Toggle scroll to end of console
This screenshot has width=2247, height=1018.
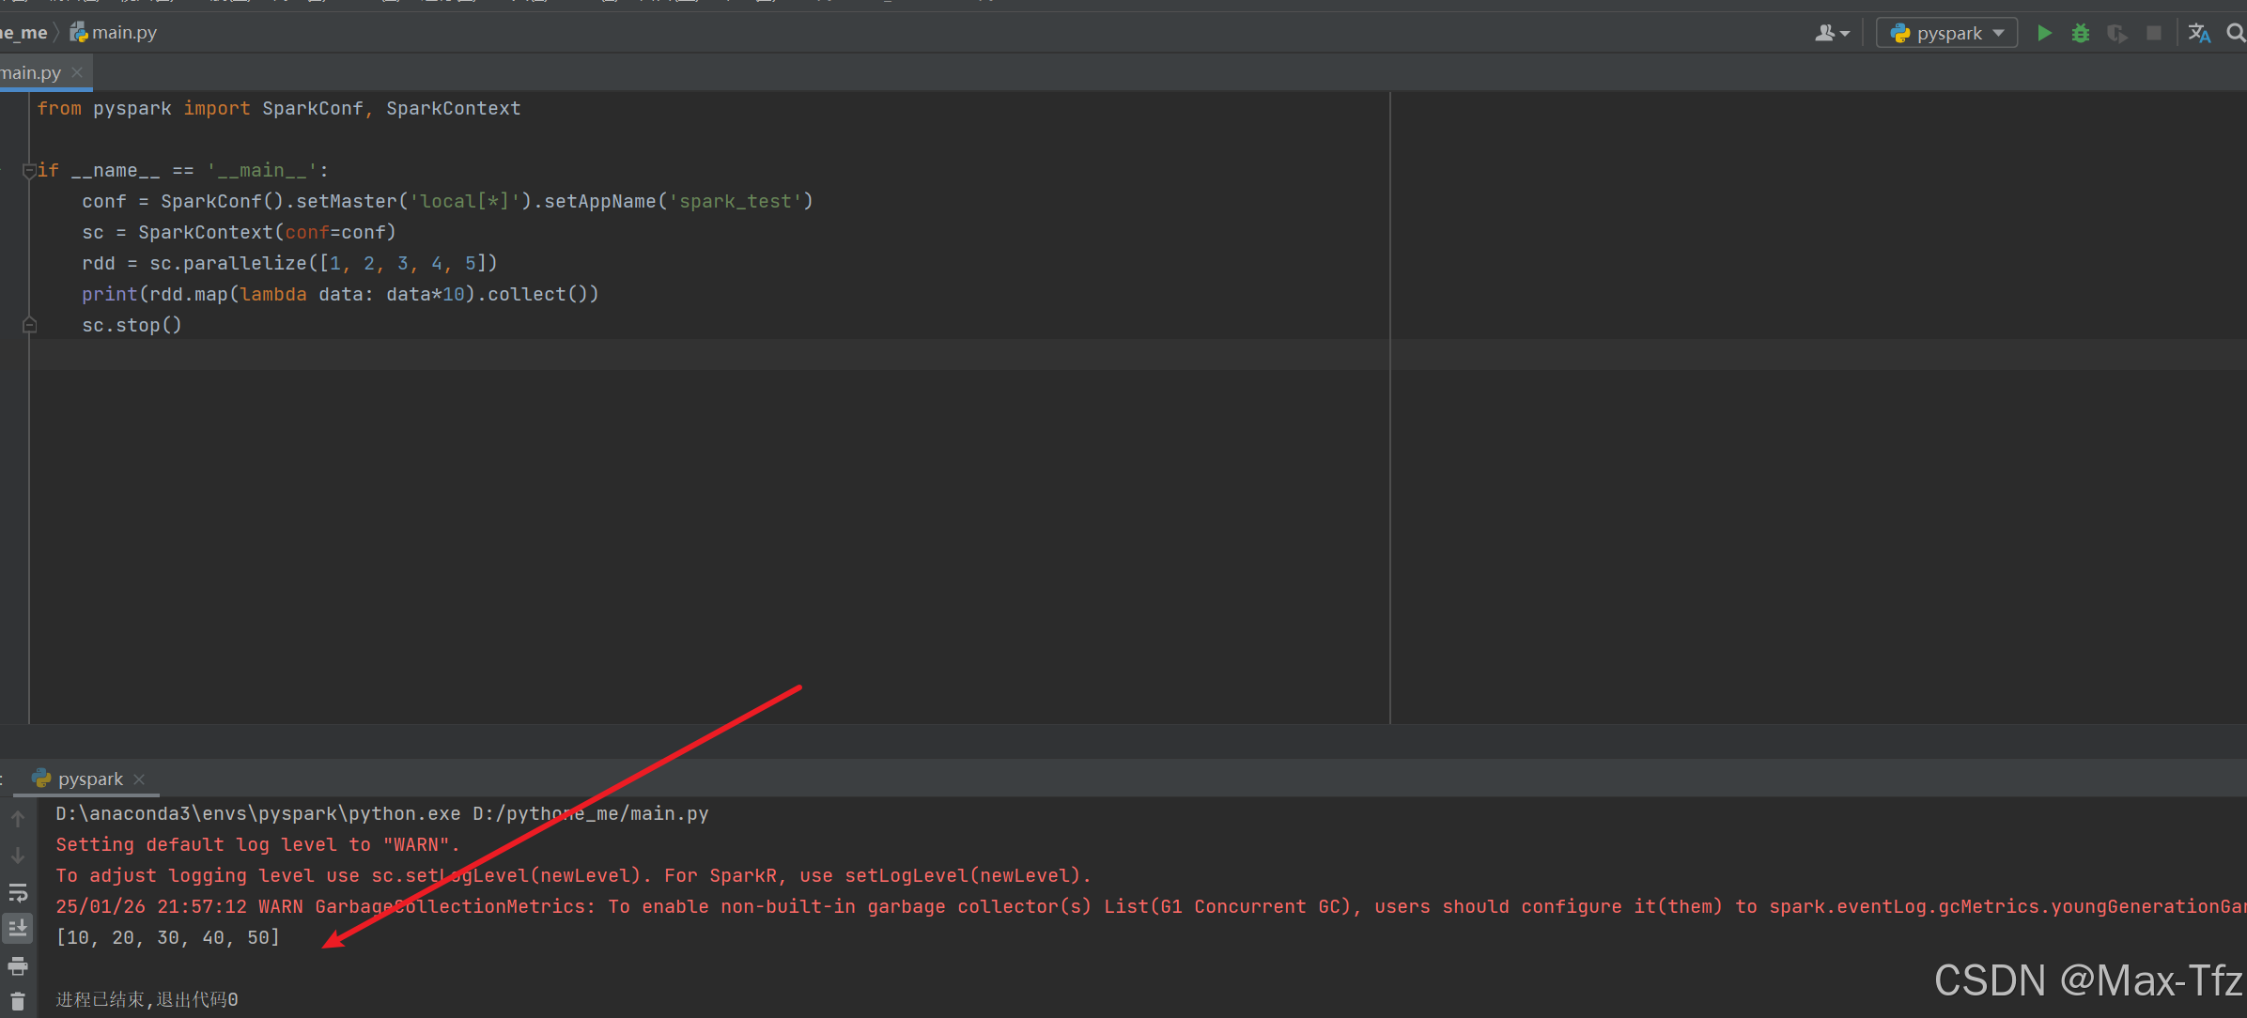[18, 929]
